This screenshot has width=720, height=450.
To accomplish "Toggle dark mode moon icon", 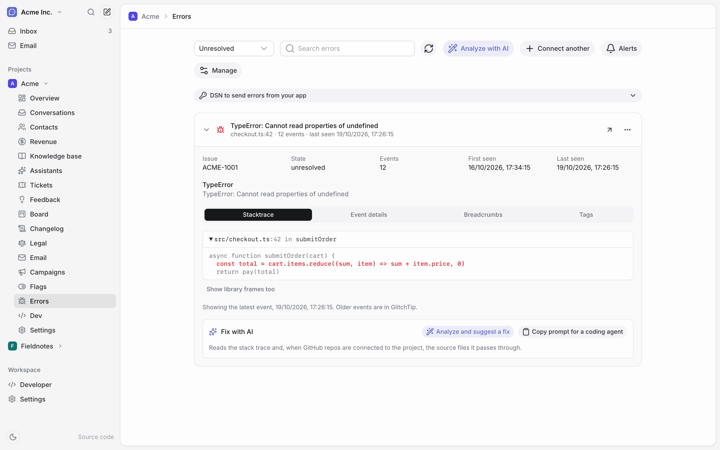I will (x=13, y=436).
